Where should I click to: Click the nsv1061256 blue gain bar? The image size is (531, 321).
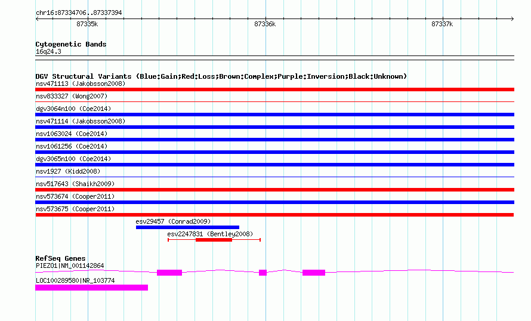[x=274, y=152]
